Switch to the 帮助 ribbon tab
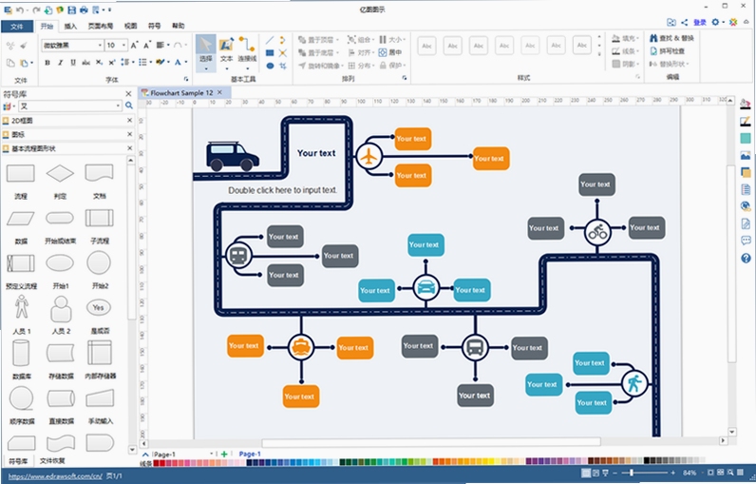This screenshot has width=756, height=484. [x=178, y=26]
